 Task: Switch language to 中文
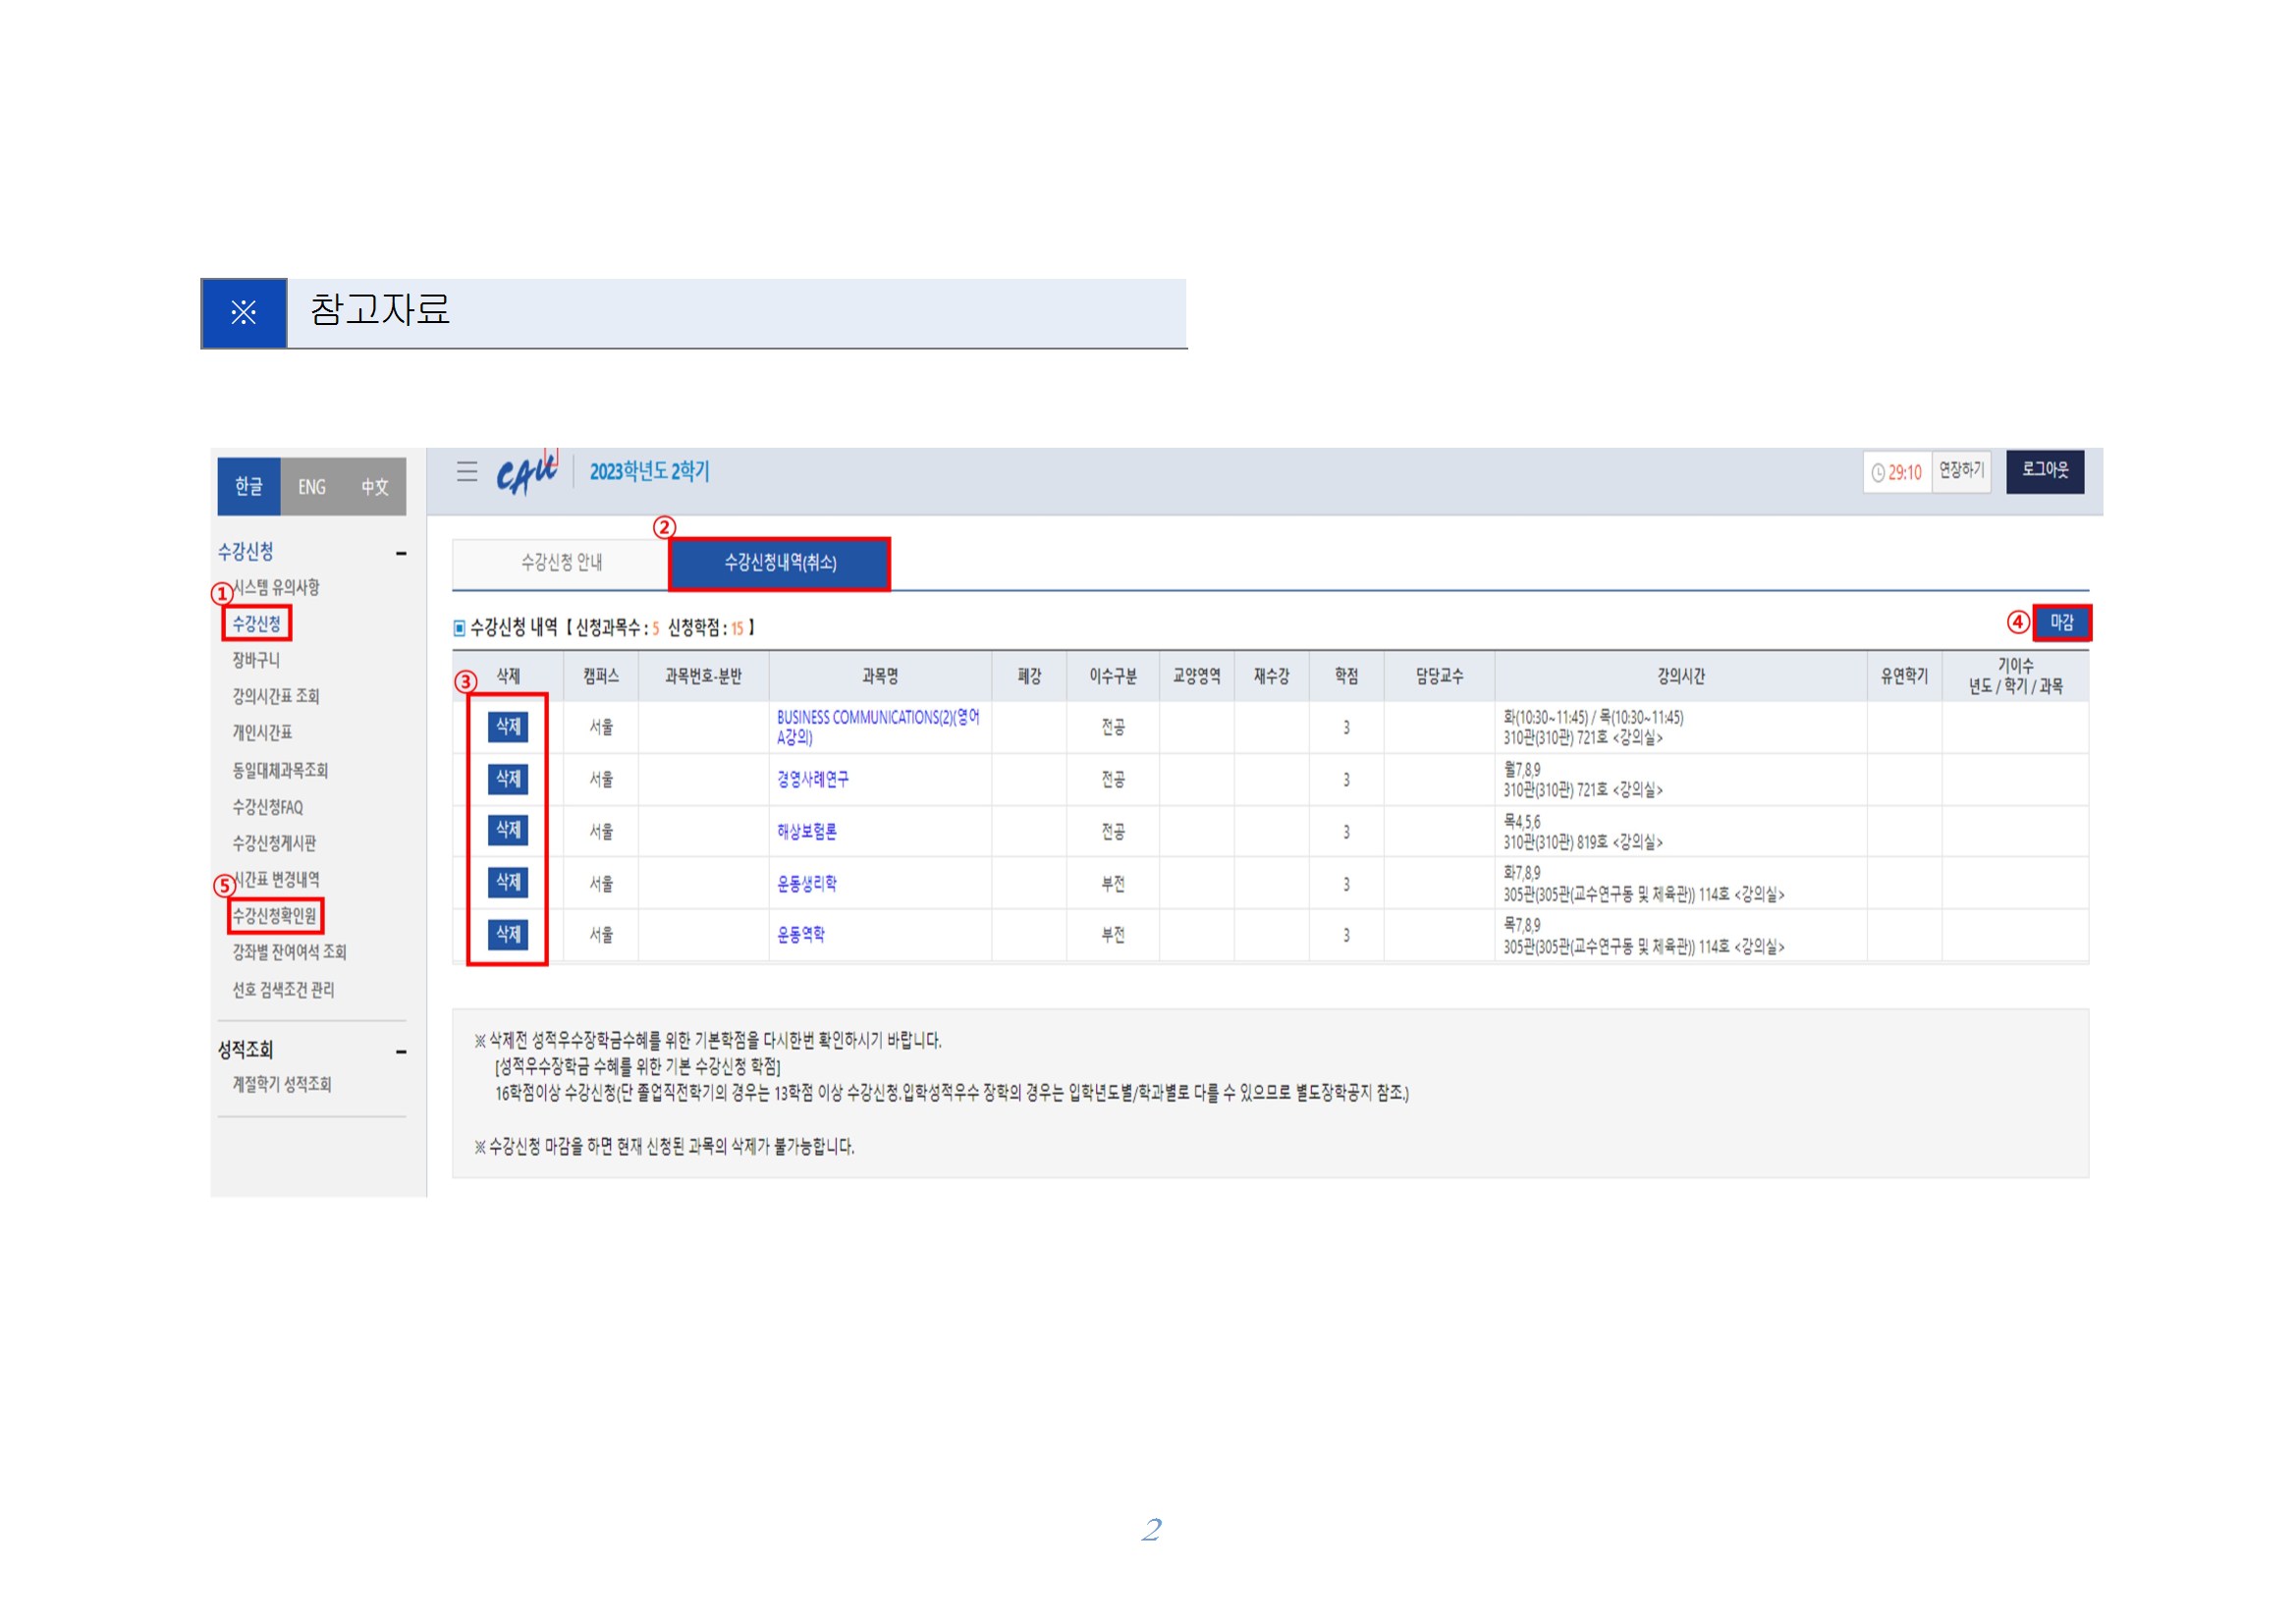point(374,487)
